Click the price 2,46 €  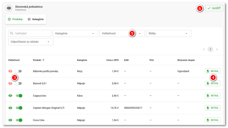115,96
